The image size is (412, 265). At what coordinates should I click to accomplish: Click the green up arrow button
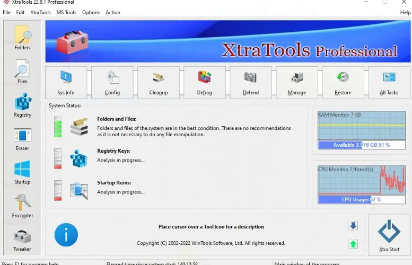353,244
